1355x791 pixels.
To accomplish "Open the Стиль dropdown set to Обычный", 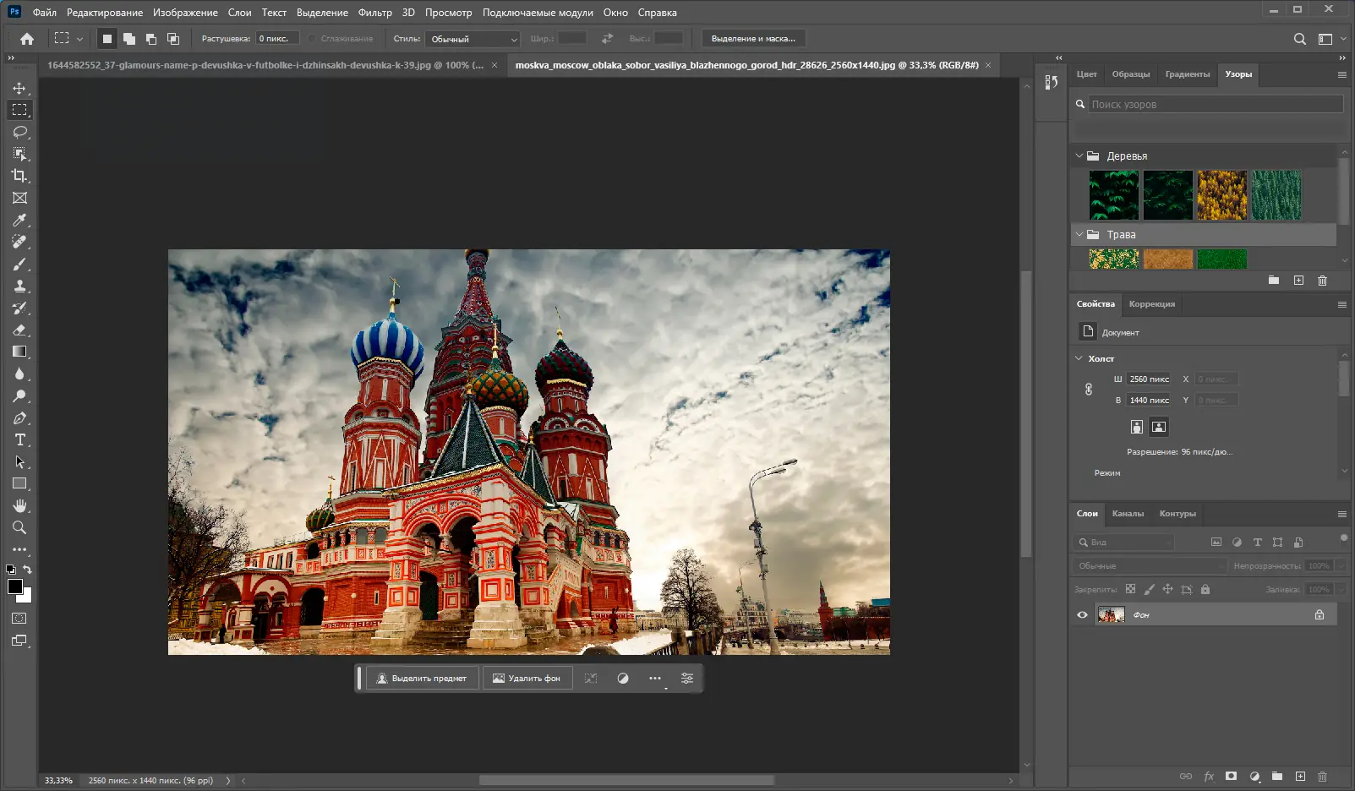I will [x=473, y=39].
